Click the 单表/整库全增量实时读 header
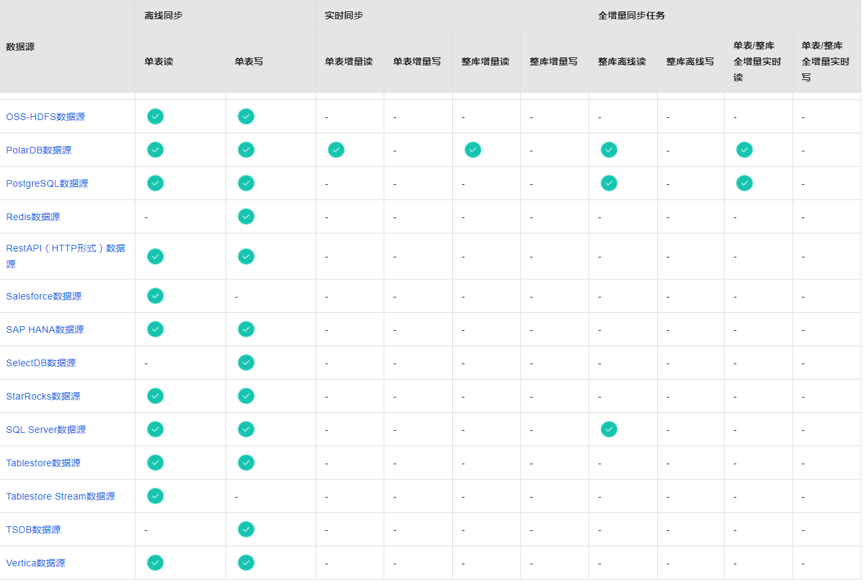The image size is (864, 587). point(757,61)
